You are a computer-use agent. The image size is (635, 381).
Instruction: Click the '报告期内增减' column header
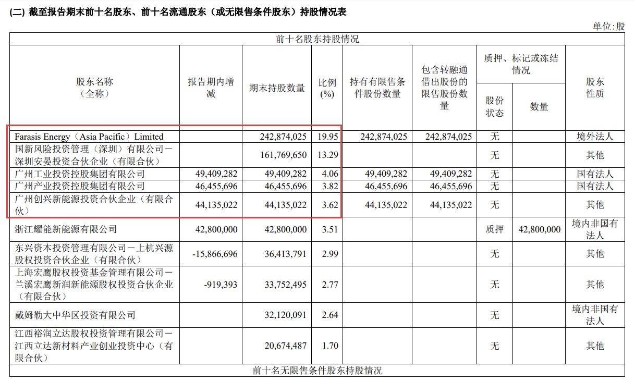[x=211, y=88]
